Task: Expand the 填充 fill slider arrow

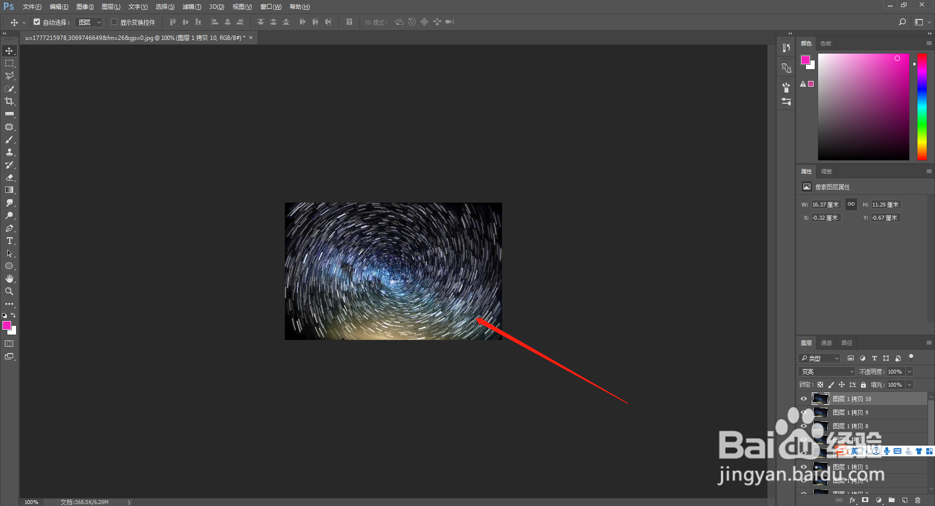Action: tap(909, 385)
